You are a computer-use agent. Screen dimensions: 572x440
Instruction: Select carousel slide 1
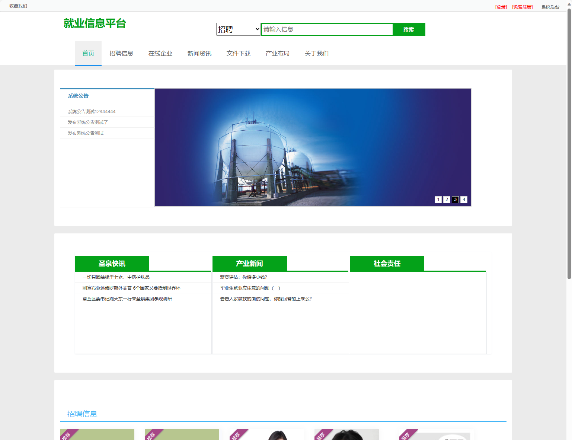tap(438, 200)
